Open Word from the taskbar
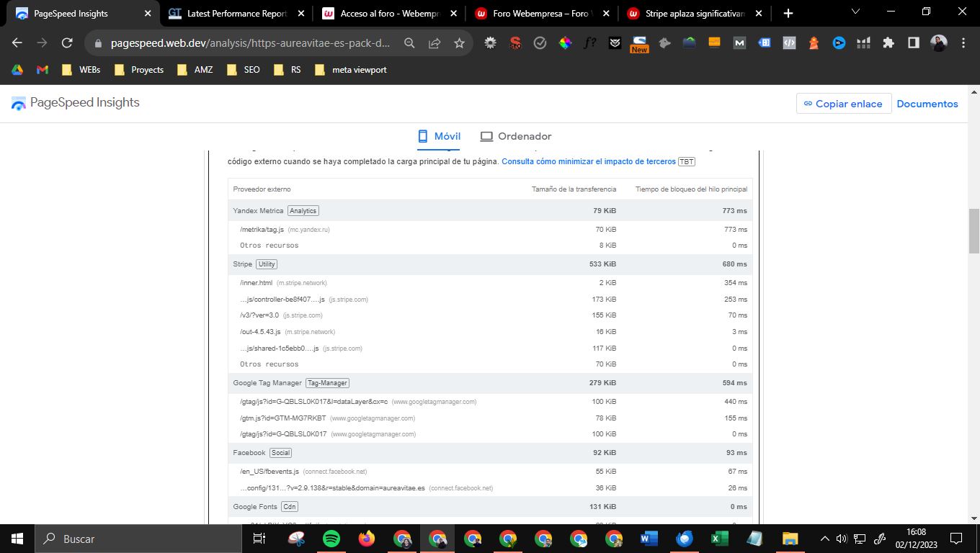The width and height of the screenshot is (980, 553). [x=649, y=538]
